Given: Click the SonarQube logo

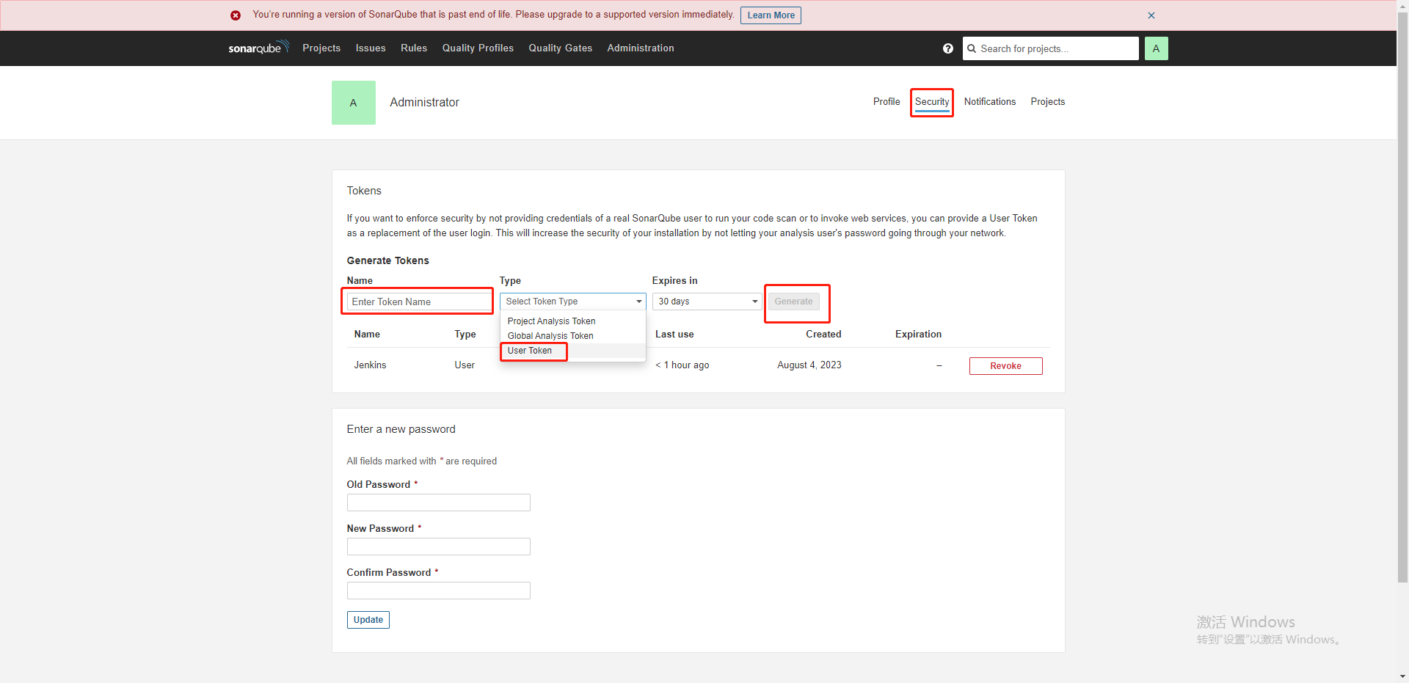Looking at the screenshot, I should tap(258, 48).
